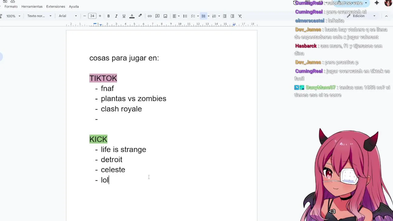This screenshot has height=221, width=393.
Task: Click the font size field showing 24
Action: (x=92, y=16)
